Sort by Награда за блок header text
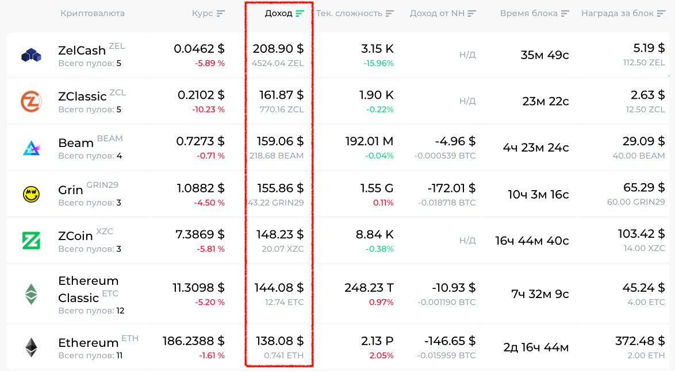This screenshot has height=371, width=675. 618,13
